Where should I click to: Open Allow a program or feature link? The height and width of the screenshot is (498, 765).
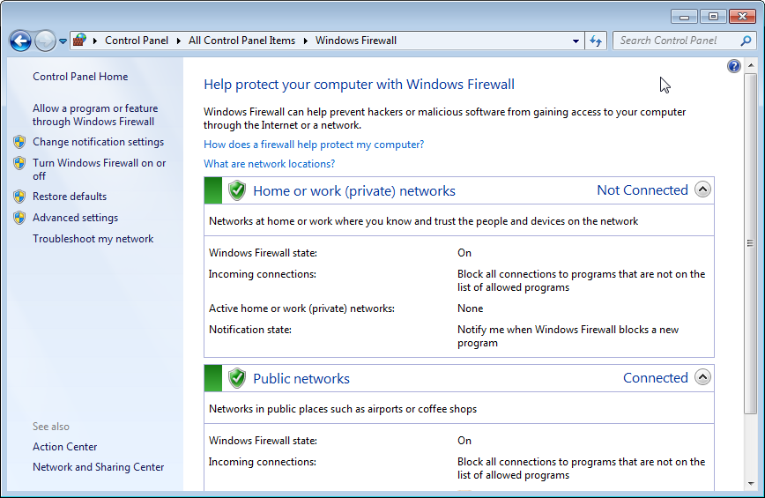95,115
